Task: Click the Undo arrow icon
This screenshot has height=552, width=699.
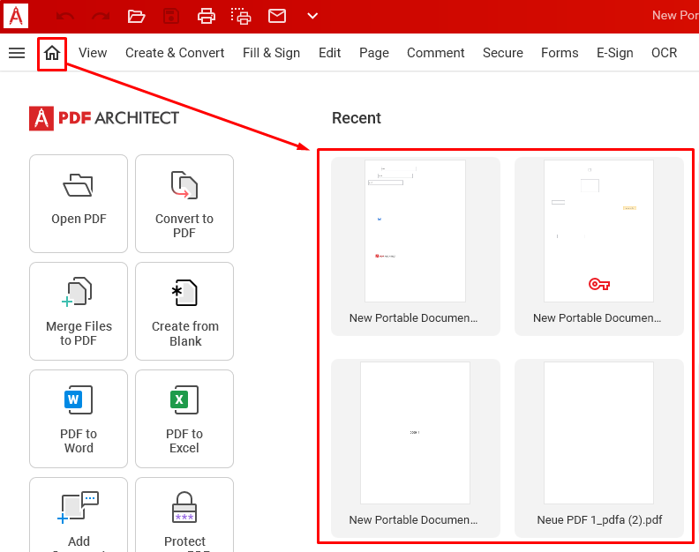Action: (x=65, y=17)
